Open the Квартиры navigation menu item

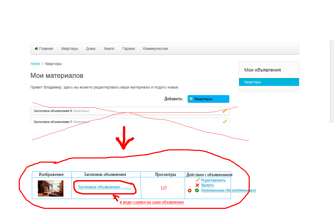point(70,49)
